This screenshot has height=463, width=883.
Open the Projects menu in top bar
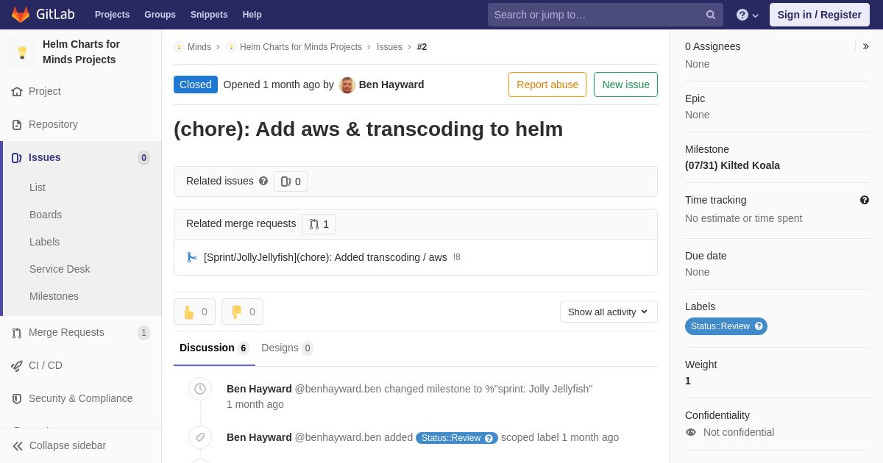[112, 15]
